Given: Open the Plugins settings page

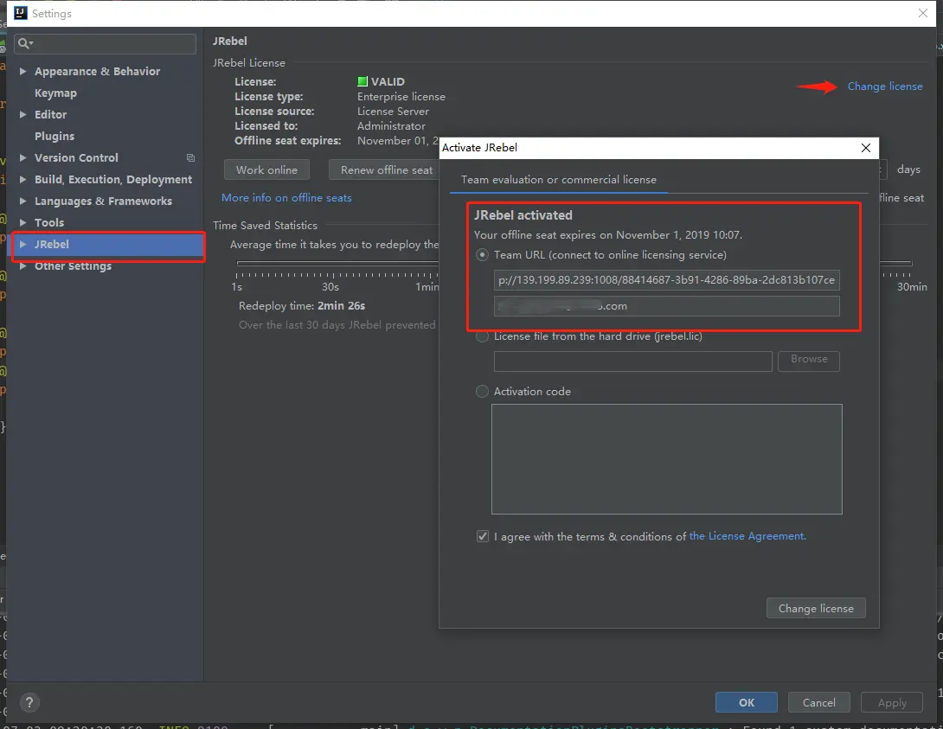Looking at the screenshot, I should pyautogui.click(x=55, y=136).
